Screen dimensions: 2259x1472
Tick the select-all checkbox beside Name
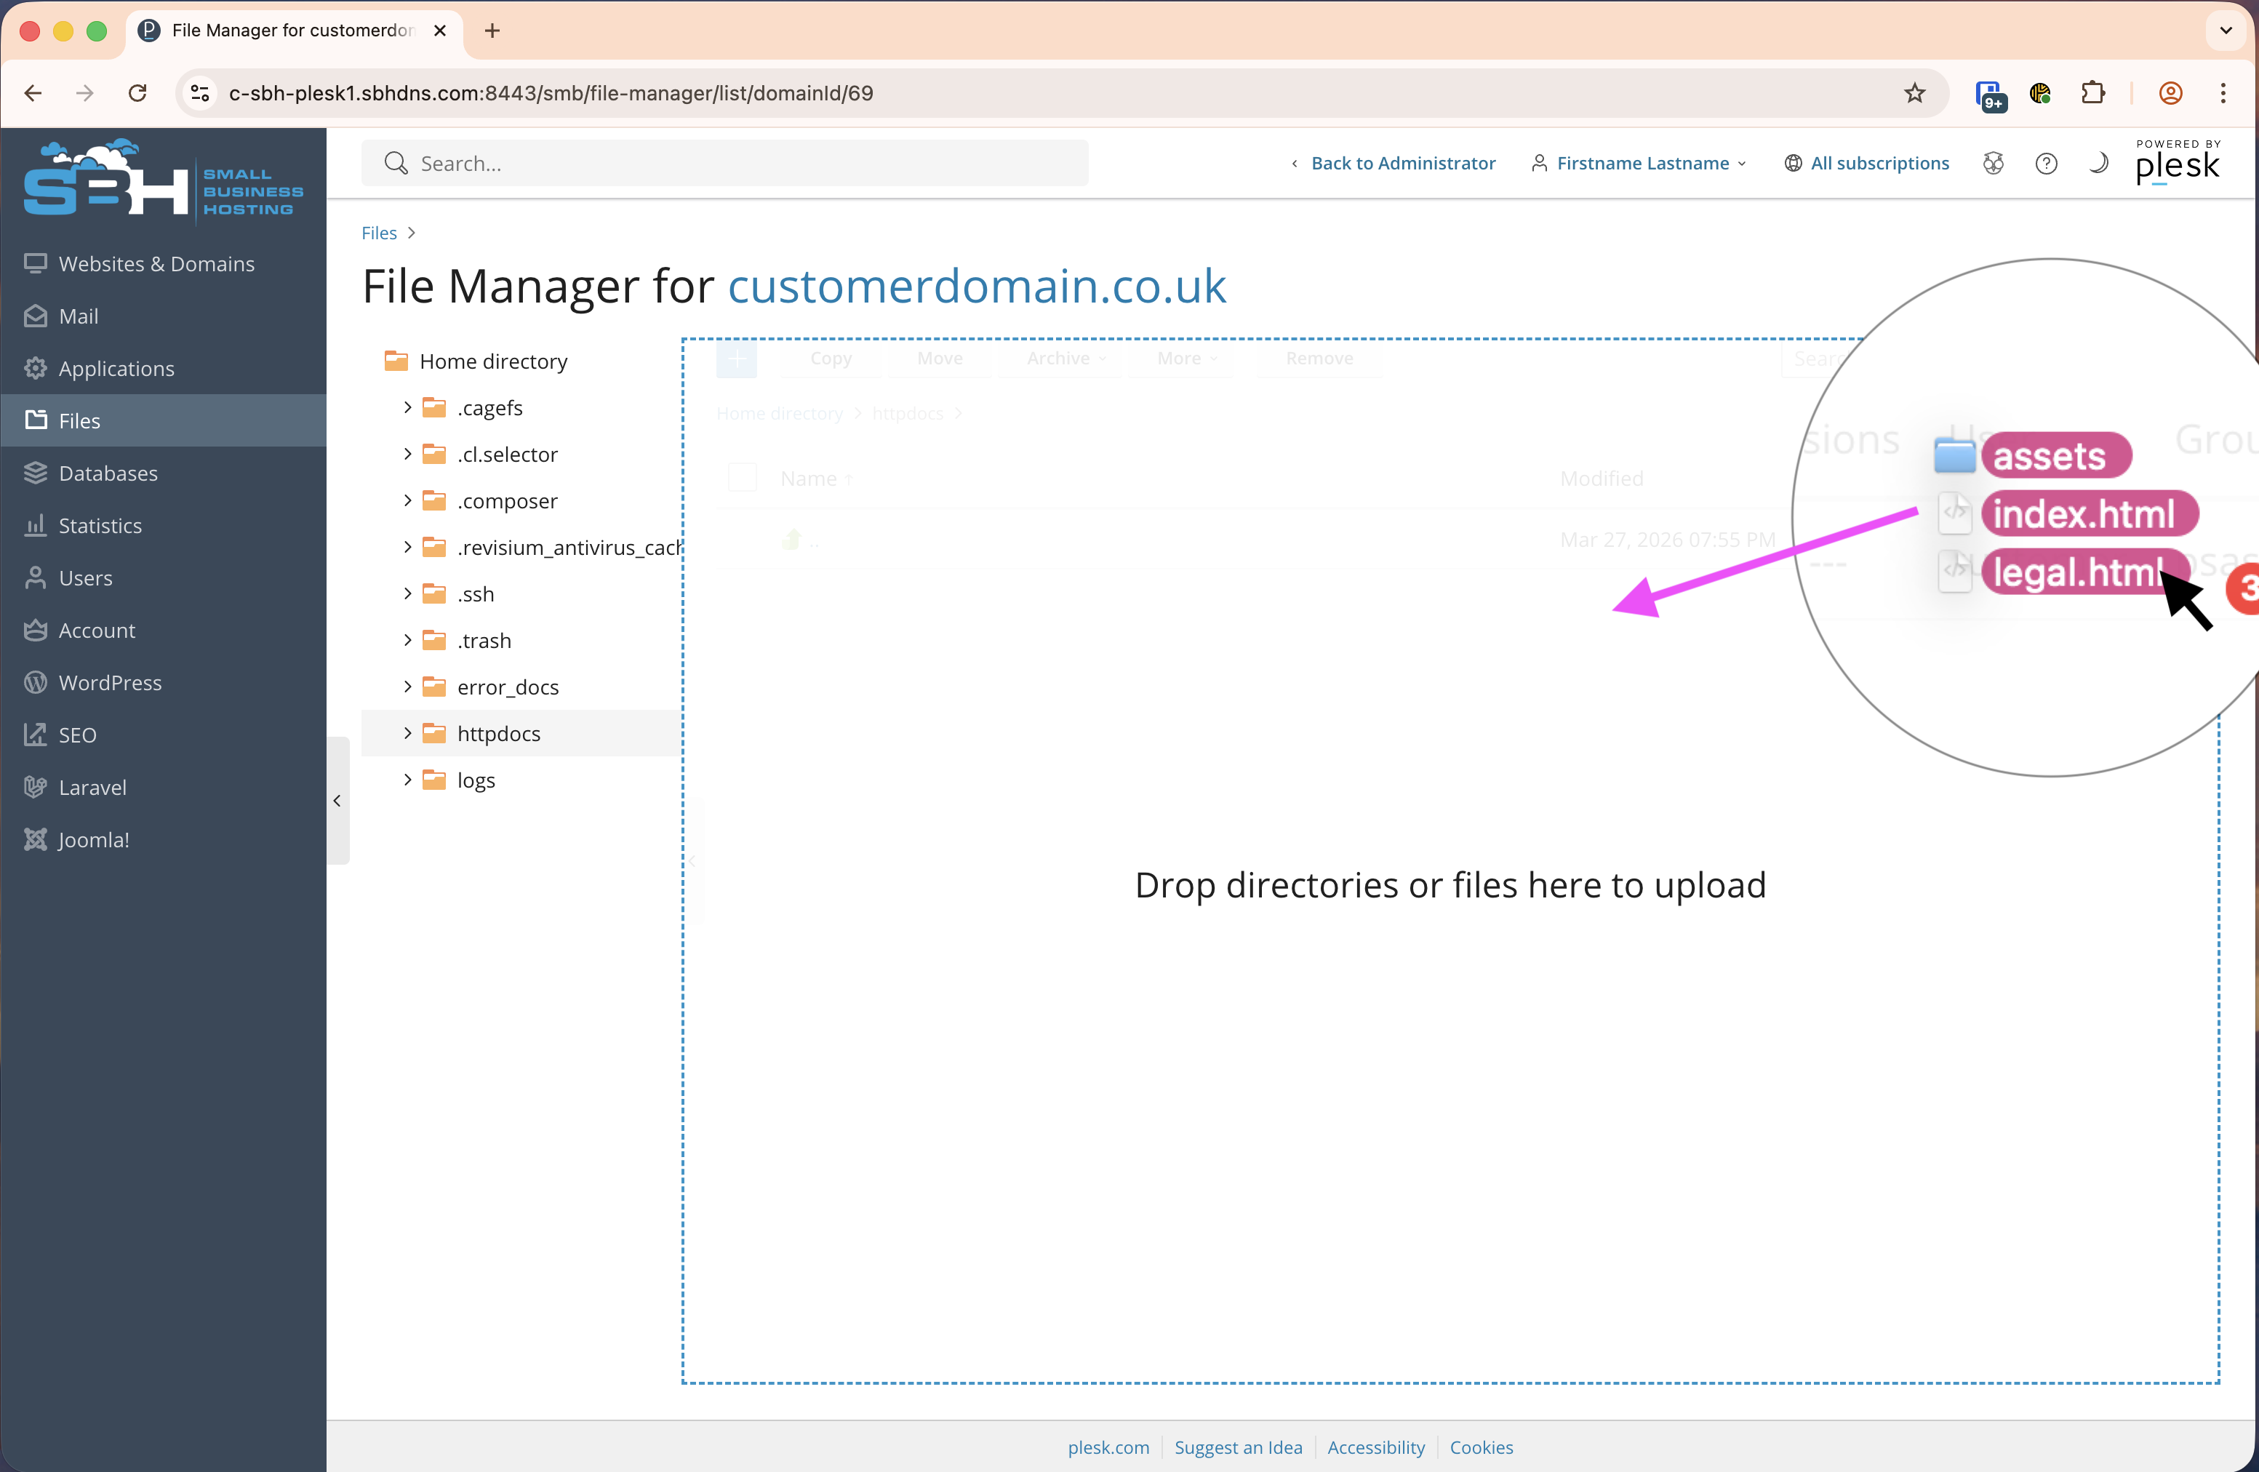(741, 477)
